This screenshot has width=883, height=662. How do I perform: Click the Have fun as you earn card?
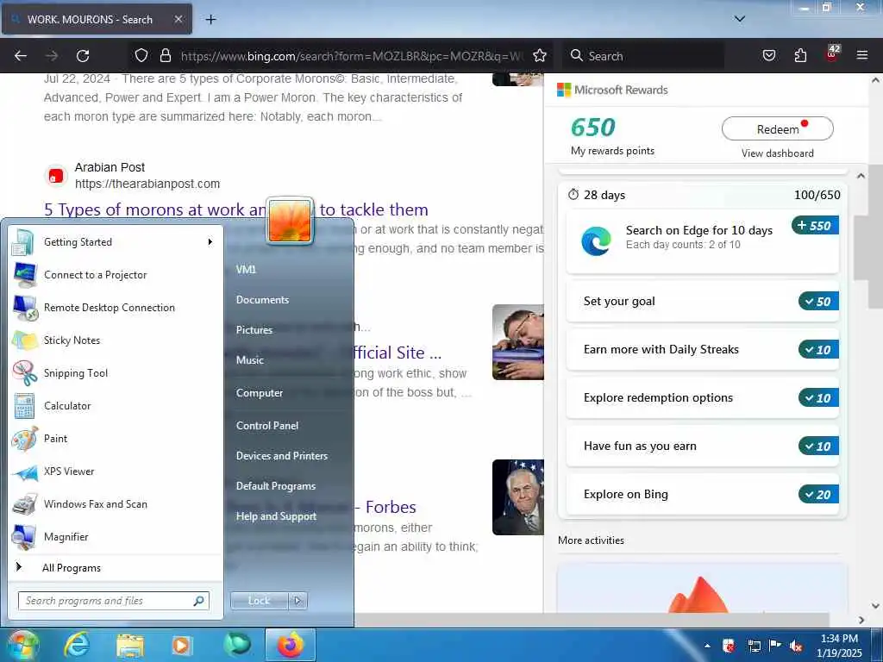[x=702, y=446]
